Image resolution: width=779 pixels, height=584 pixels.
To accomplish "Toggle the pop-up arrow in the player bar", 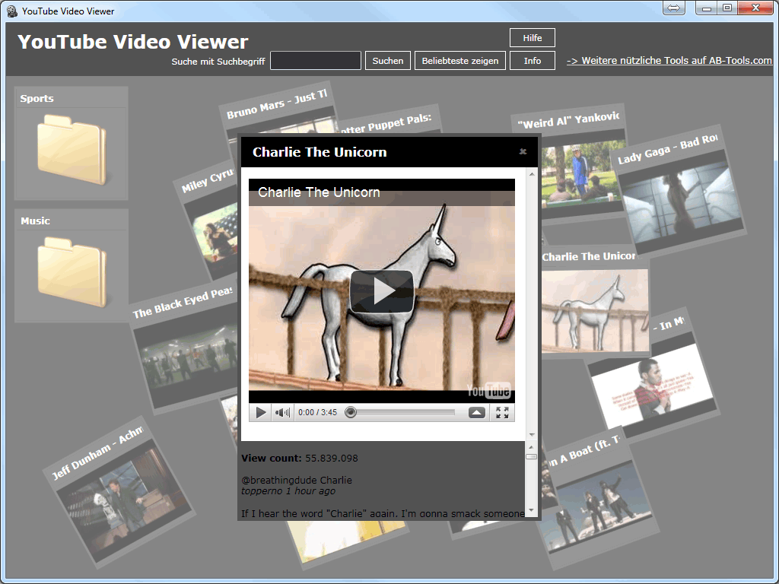I will tap(476, 412).
